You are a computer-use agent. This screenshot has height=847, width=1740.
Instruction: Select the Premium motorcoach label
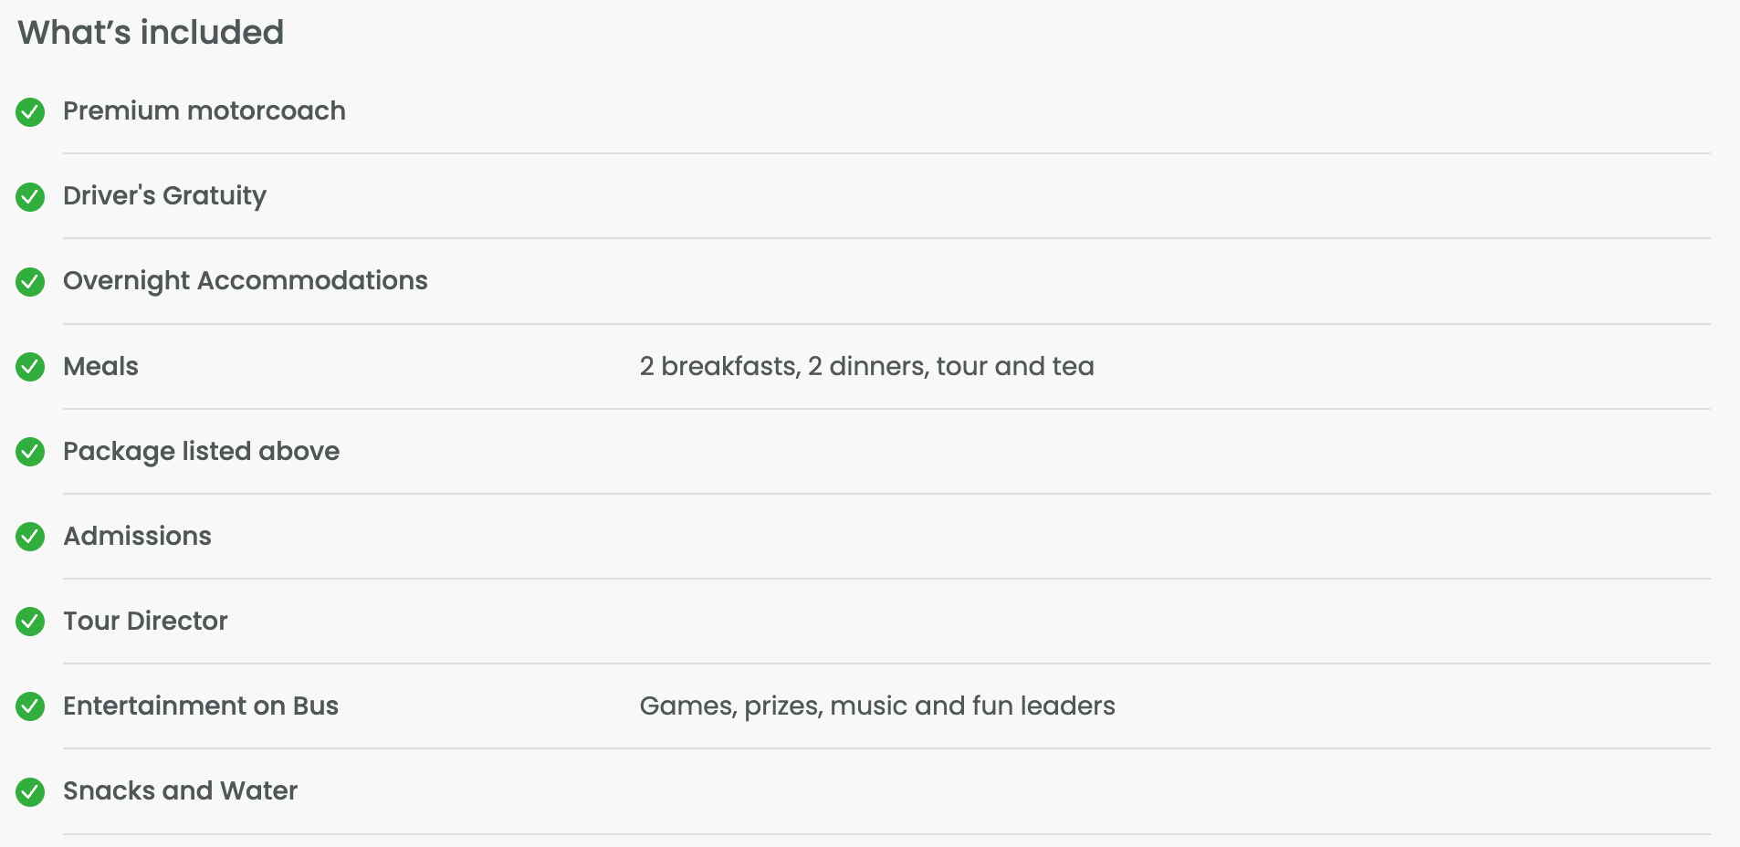click(x=204, y=111)
